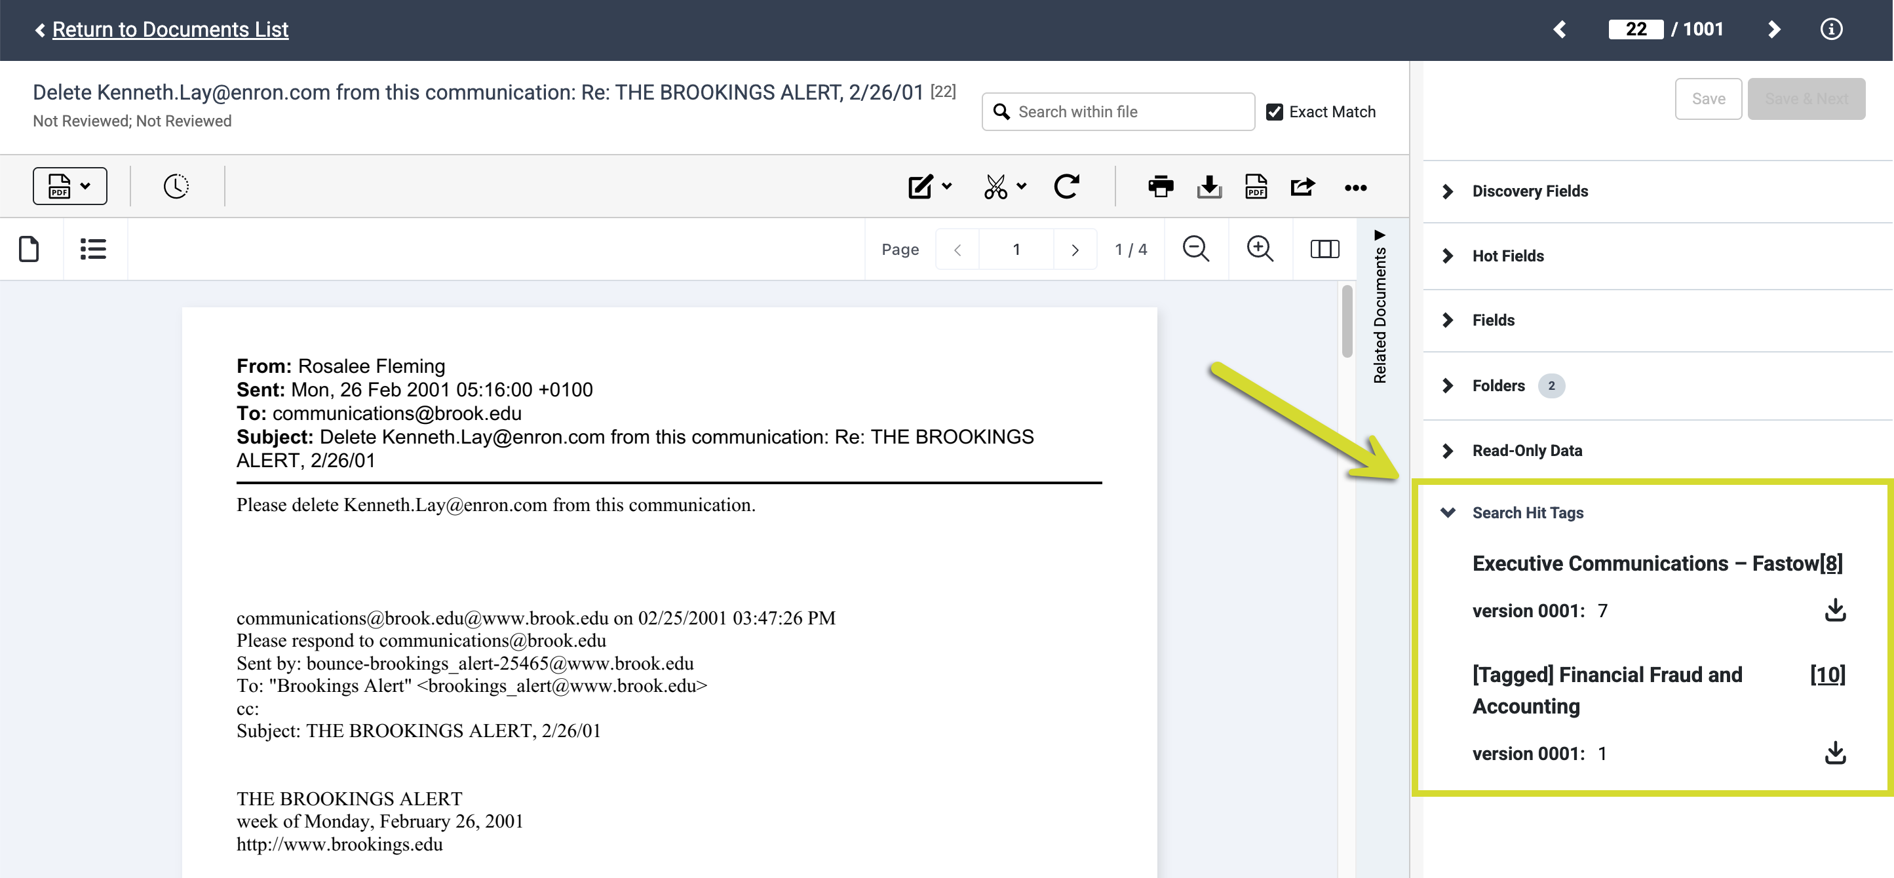This screenshot has width=1894, height=878.
Task: Open the more options ellipsis menu
Action: point(1355,188)
